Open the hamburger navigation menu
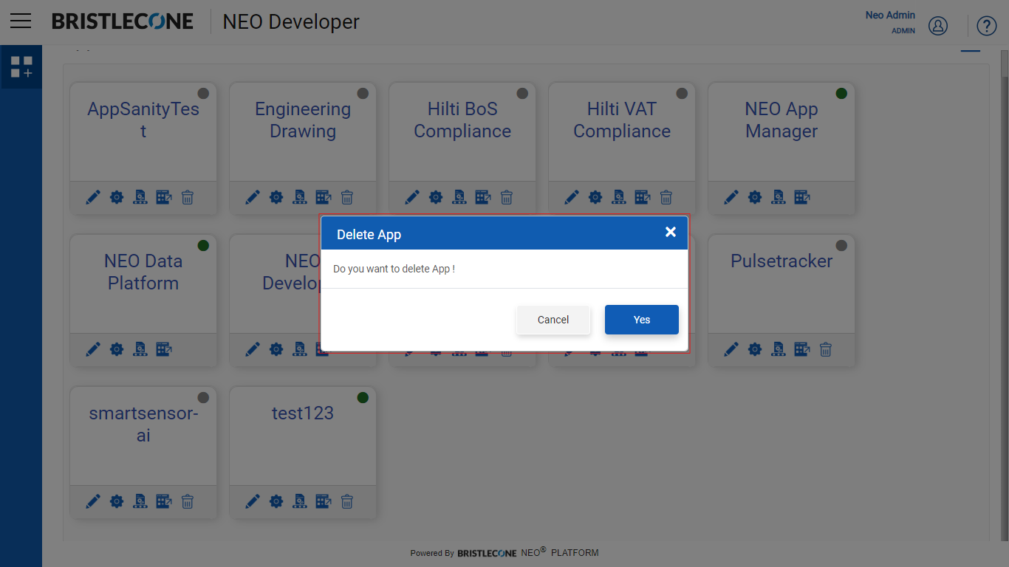The image size is (1009, 567). pos(21,21)
